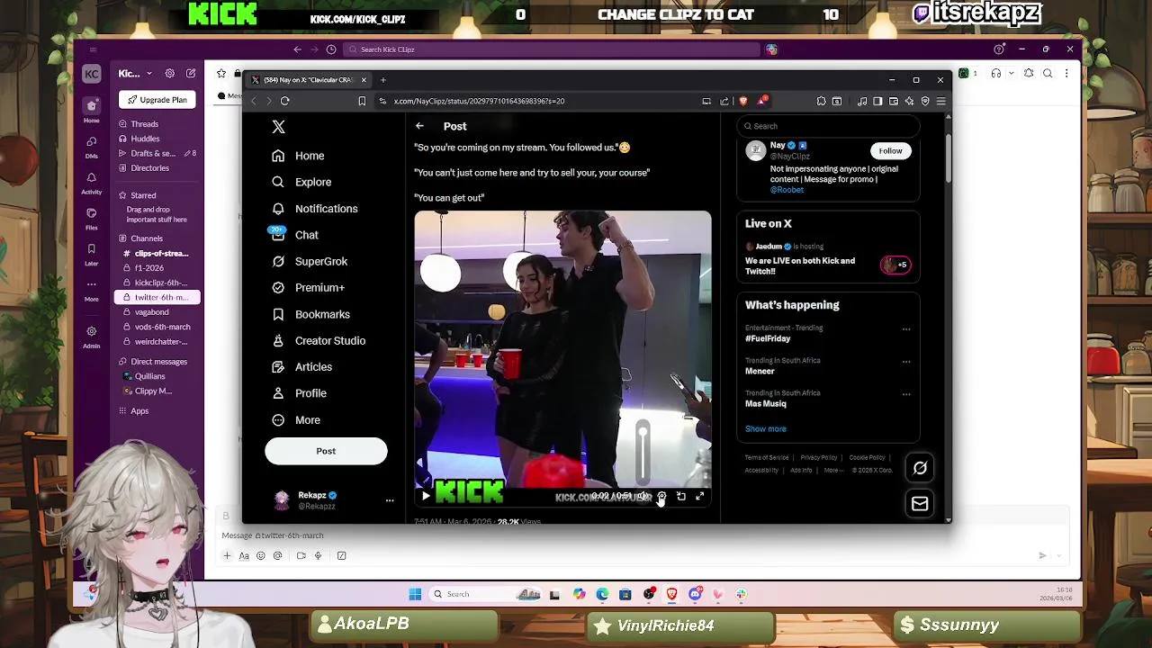
Task: Open Profile in X sidebar
Action: pos(299,393)
